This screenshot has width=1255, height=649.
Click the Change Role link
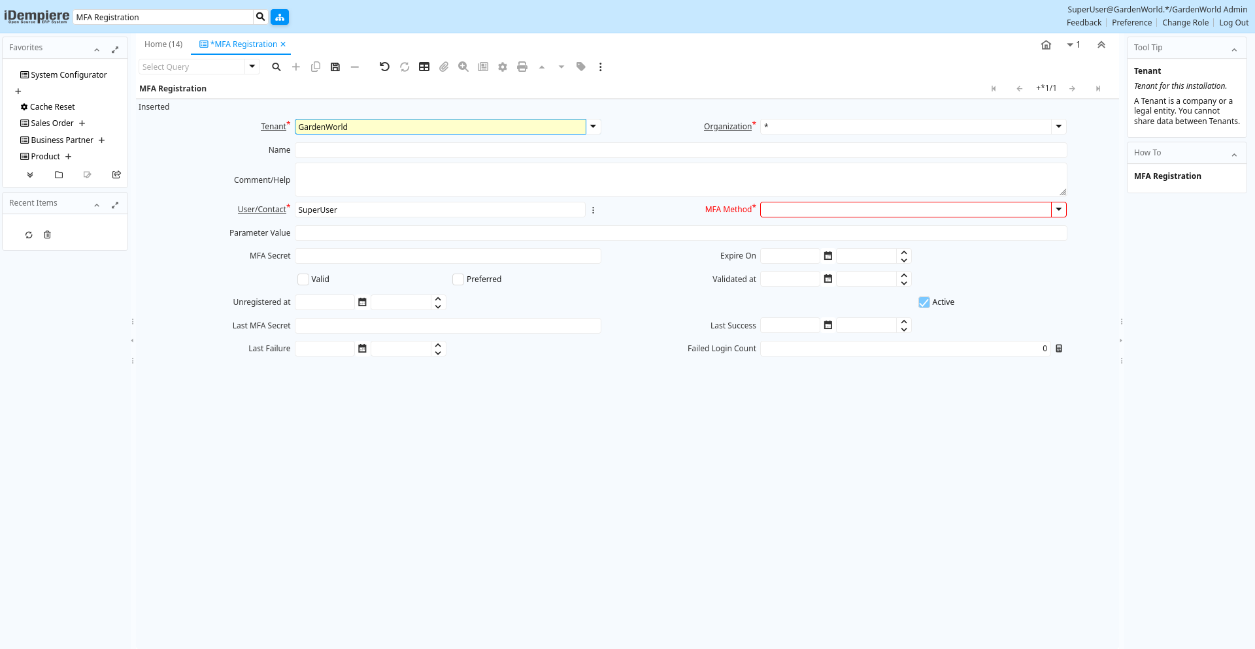1185,23
